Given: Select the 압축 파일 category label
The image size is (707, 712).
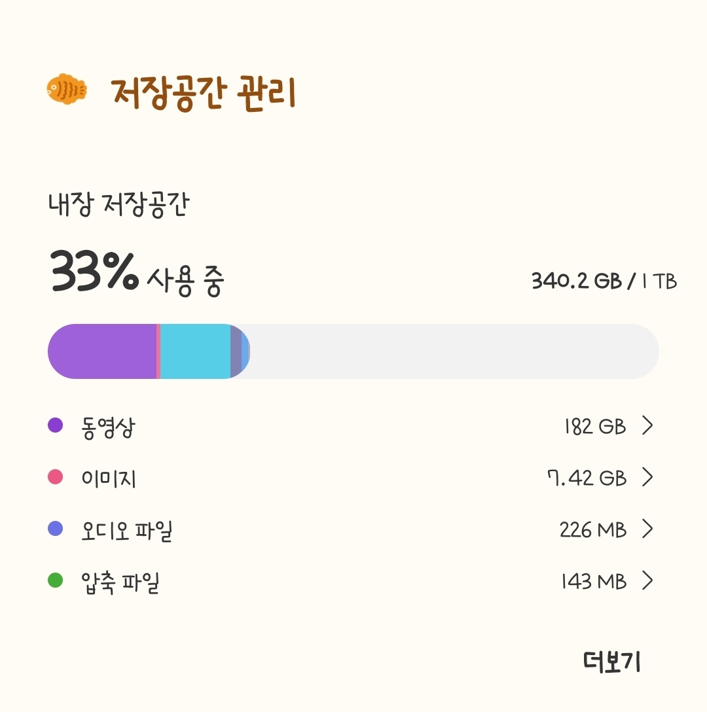Looking at the screenshot, I should [x=121, y=582].
